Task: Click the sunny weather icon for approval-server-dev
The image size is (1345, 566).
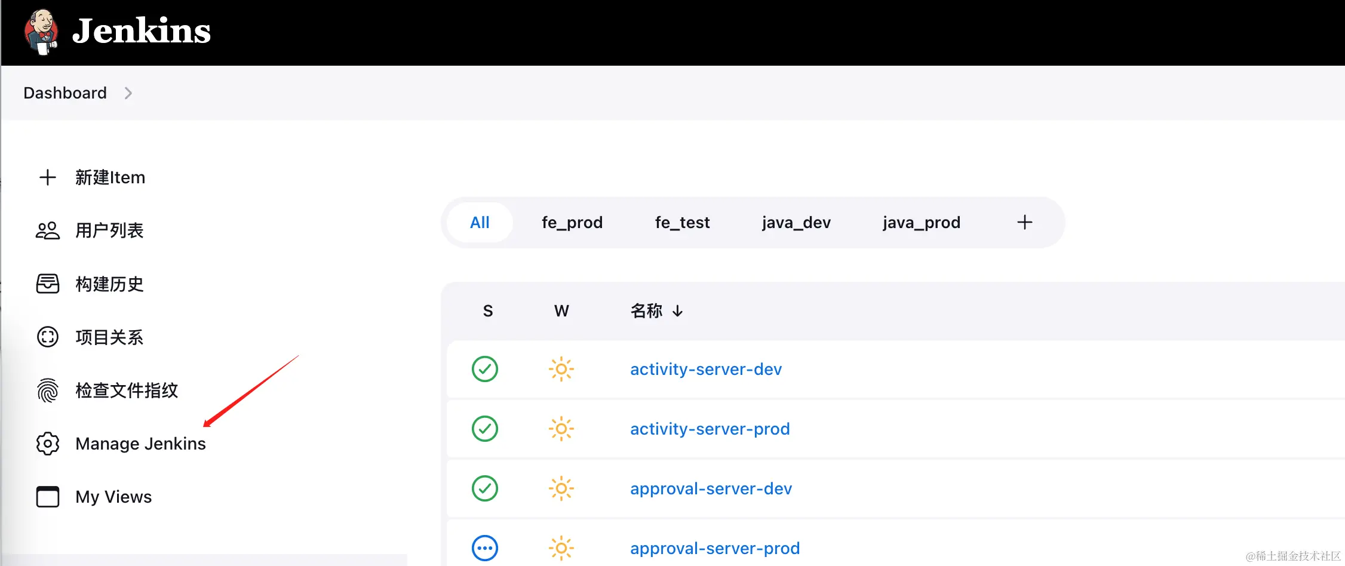Action: point(561,488)
